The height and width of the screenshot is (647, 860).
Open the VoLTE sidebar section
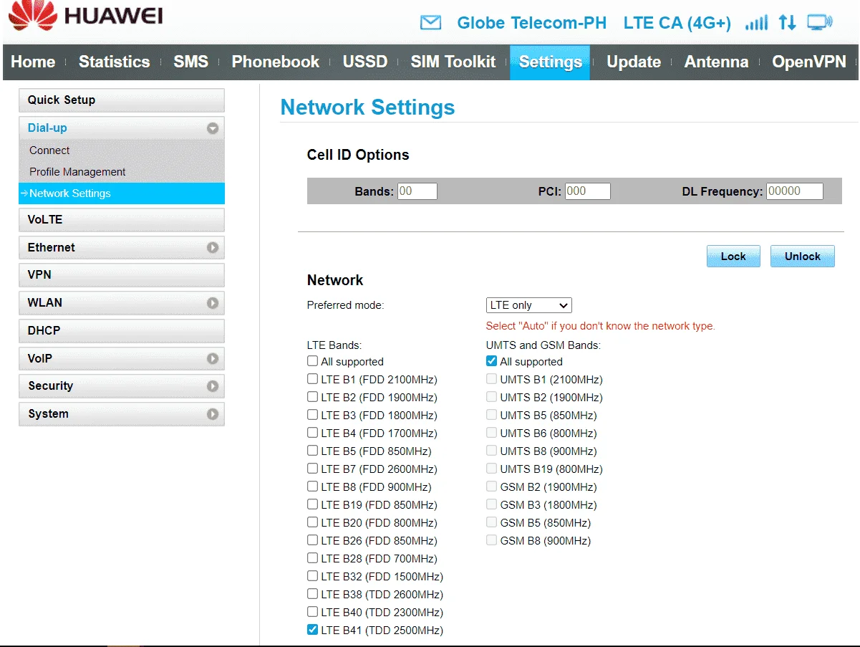click(122, 220)
